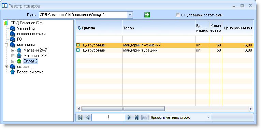
Task: Click the Магазин САМ house icon
Action: tap(19, 56)
